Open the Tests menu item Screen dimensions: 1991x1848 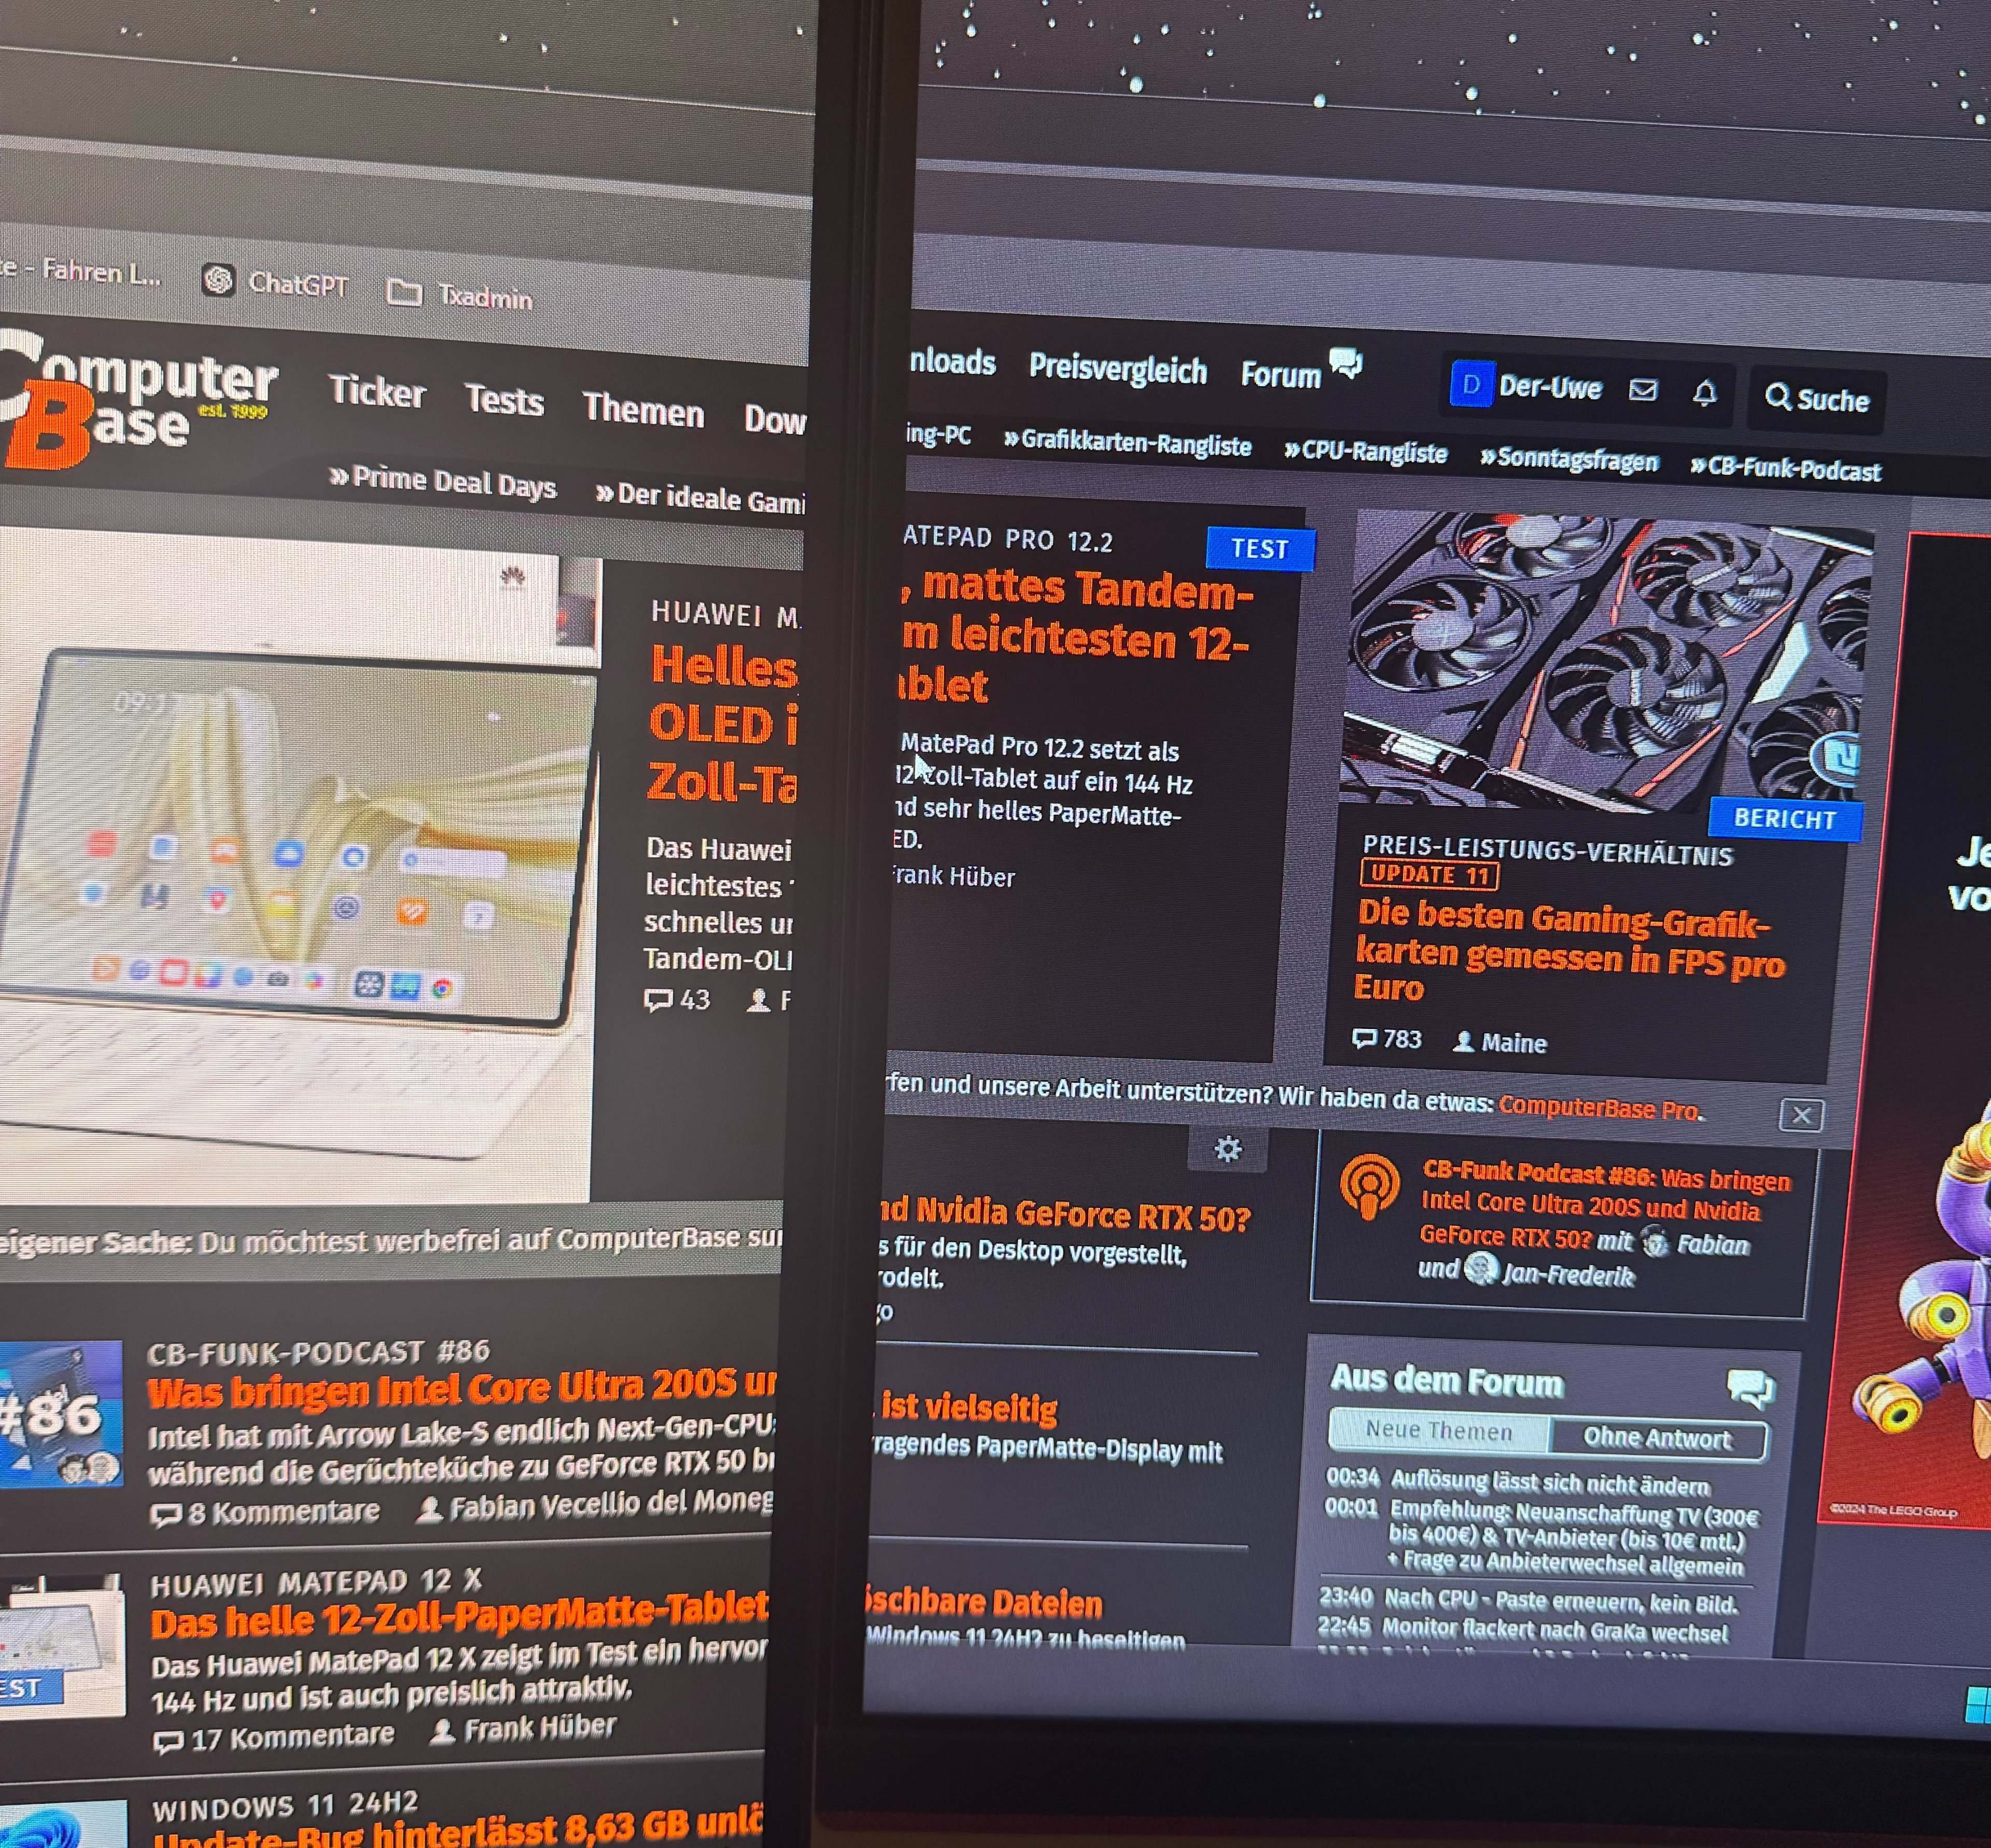(504, 400)
